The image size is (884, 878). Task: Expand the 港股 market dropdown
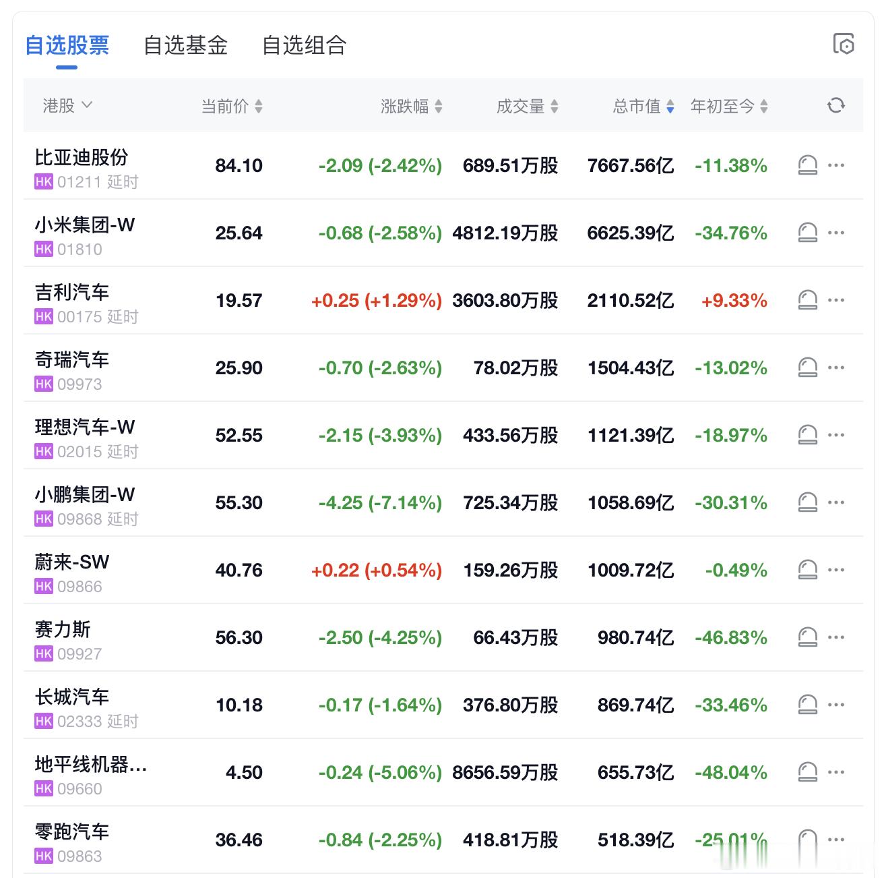67,106
